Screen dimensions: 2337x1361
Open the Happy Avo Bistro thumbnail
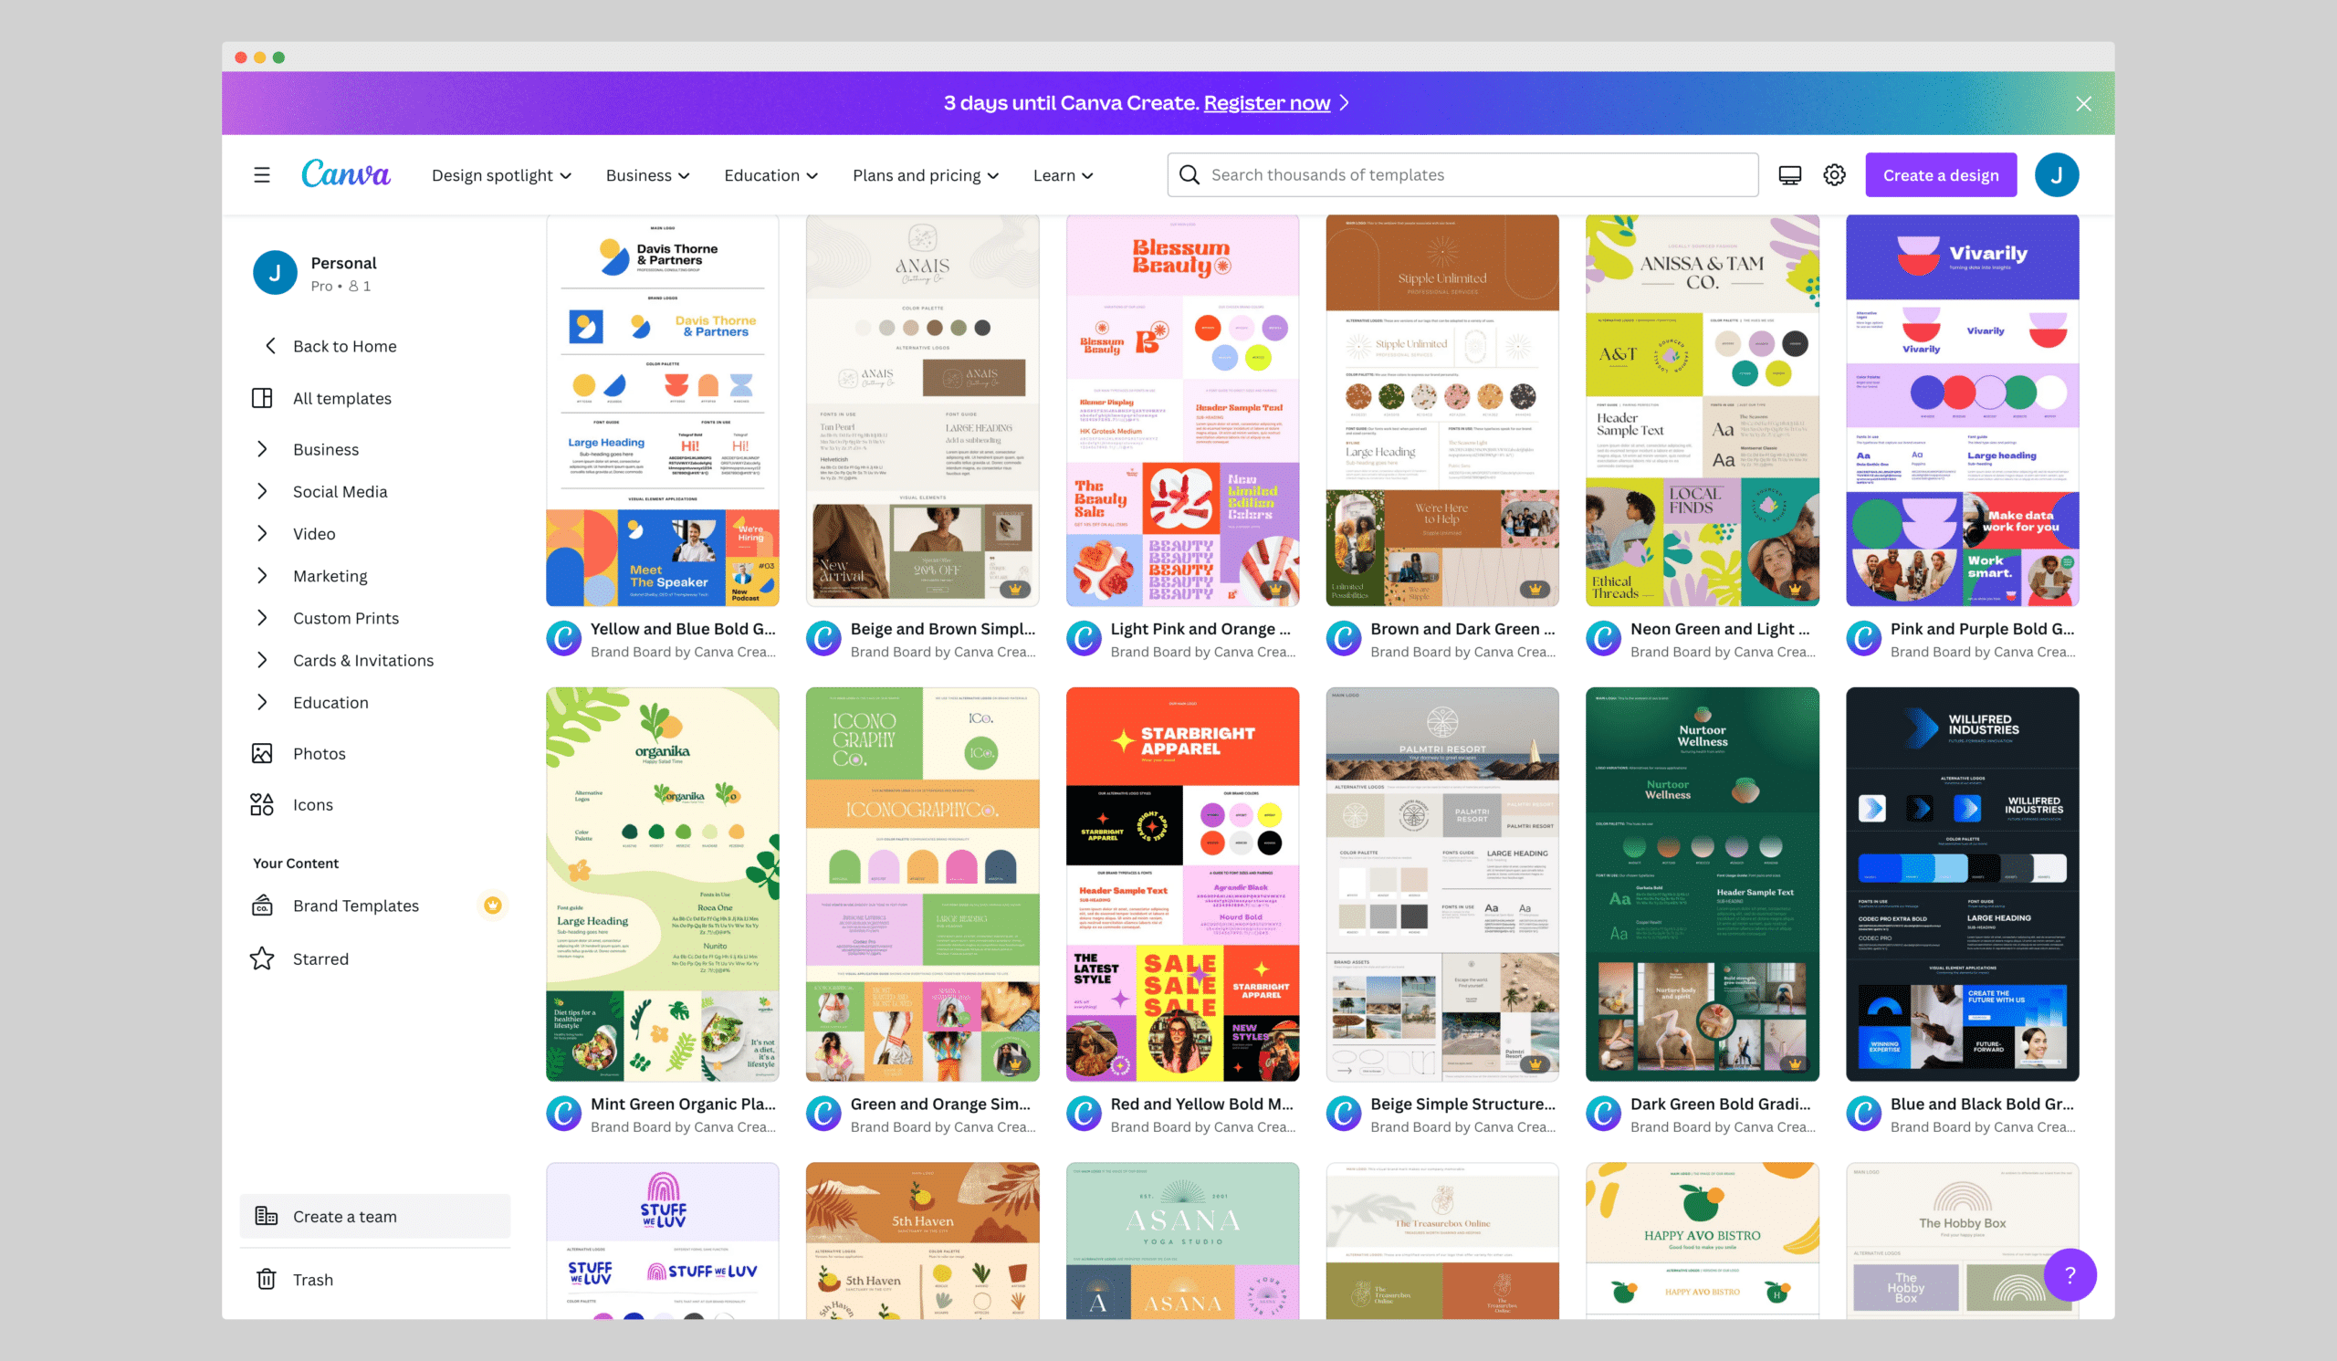[x=1702, y=1241]
